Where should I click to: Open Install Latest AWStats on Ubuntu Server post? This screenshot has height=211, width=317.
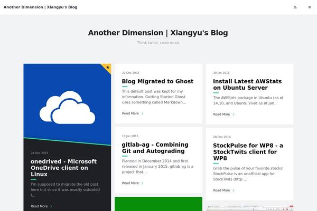tap(247, 84)
